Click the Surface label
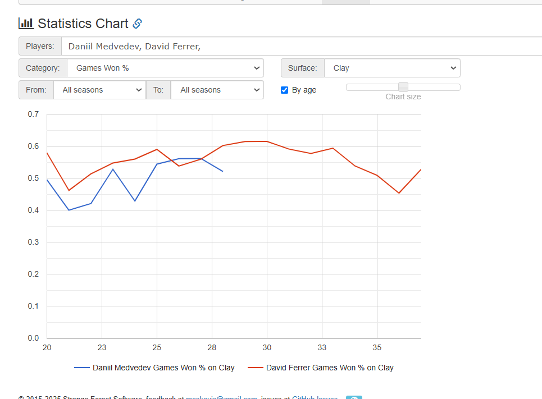Viewport: 542px width, 399px height. click(x=303, y=68)
